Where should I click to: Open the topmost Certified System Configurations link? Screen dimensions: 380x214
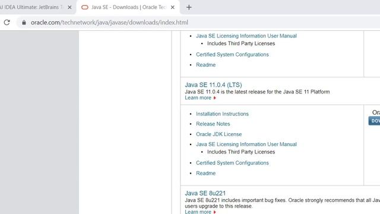click(x=232, y=55)
